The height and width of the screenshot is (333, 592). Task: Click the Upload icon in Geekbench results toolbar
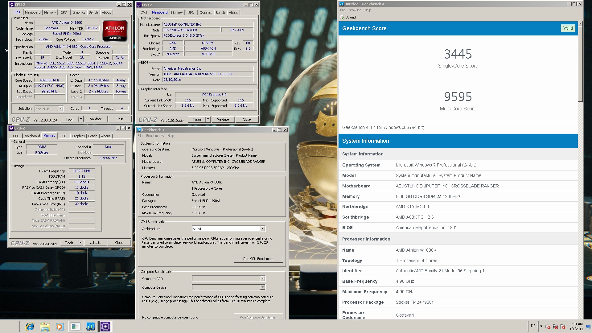pyautogui.click(x=342, y=17)
